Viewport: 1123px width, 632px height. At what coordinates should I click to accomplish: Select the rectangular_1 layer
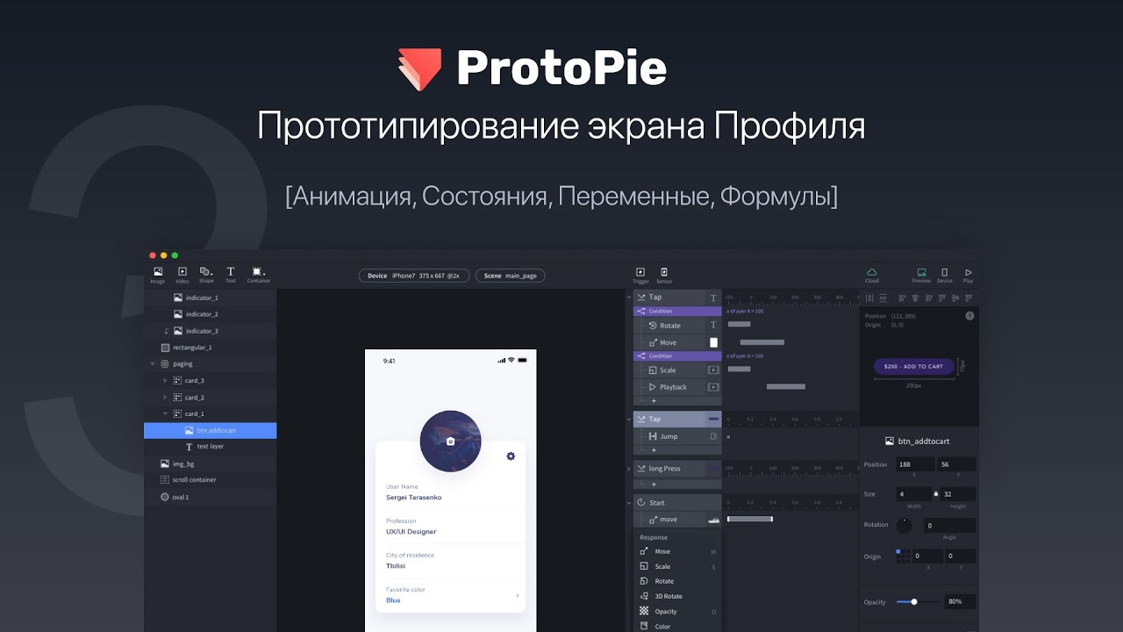[211, 348]
